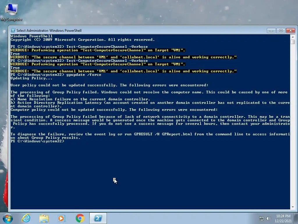298x224 pixels.
Task: Open the network status tray icon
Action: click(x=262, y=218)
